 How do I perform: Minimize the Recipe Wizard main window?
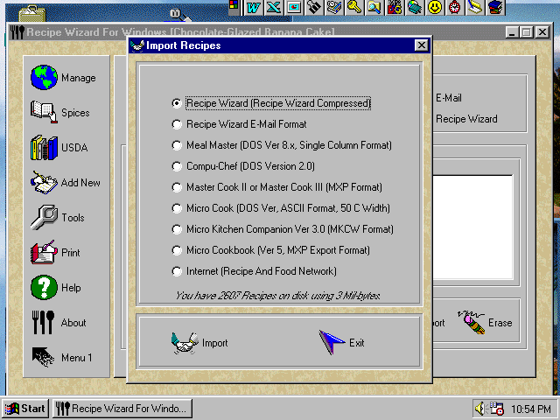point(512,32)
